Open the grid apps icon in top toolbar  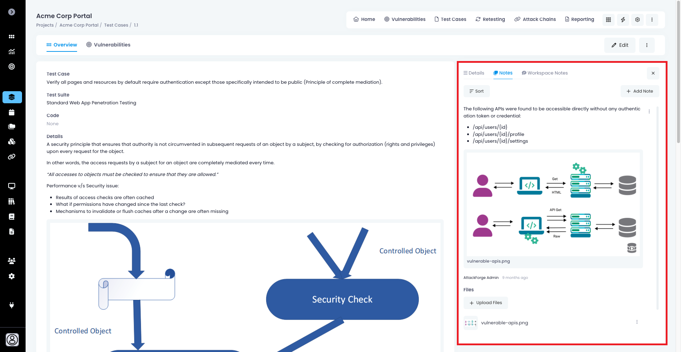(x=608, y=20)
